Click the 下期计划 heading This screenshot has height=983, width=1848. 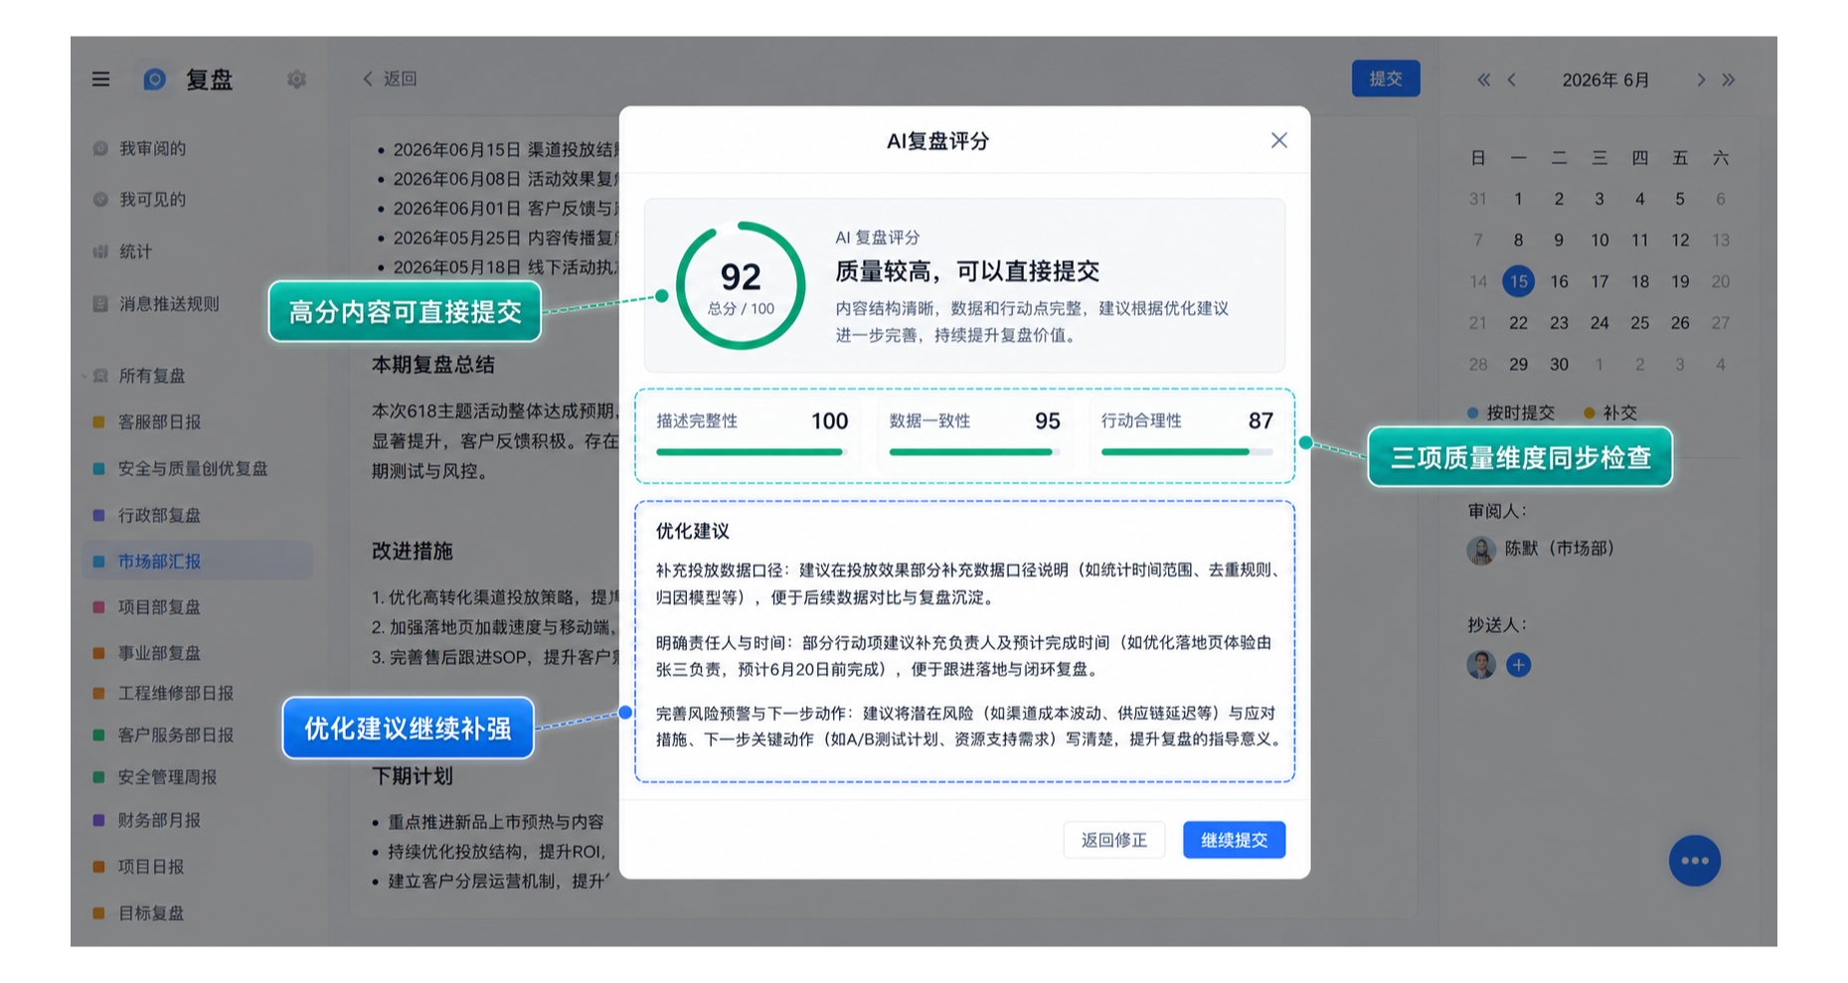coord(412,776)
